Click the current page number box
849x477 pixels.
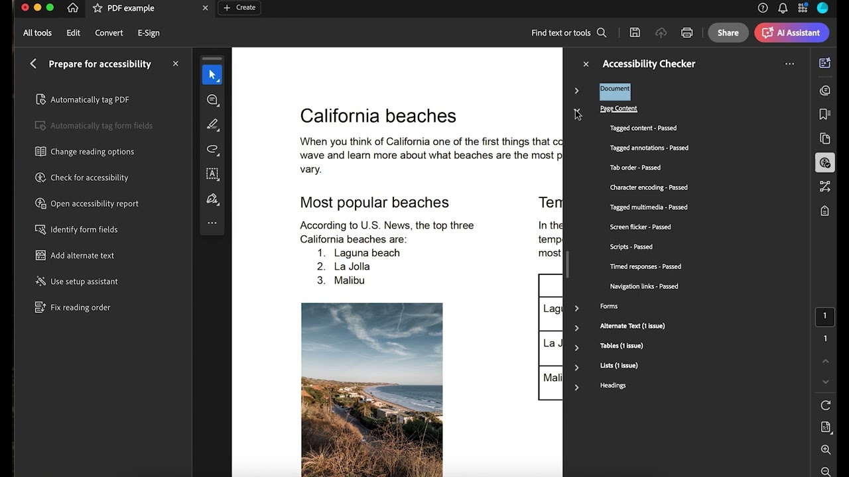825,316
